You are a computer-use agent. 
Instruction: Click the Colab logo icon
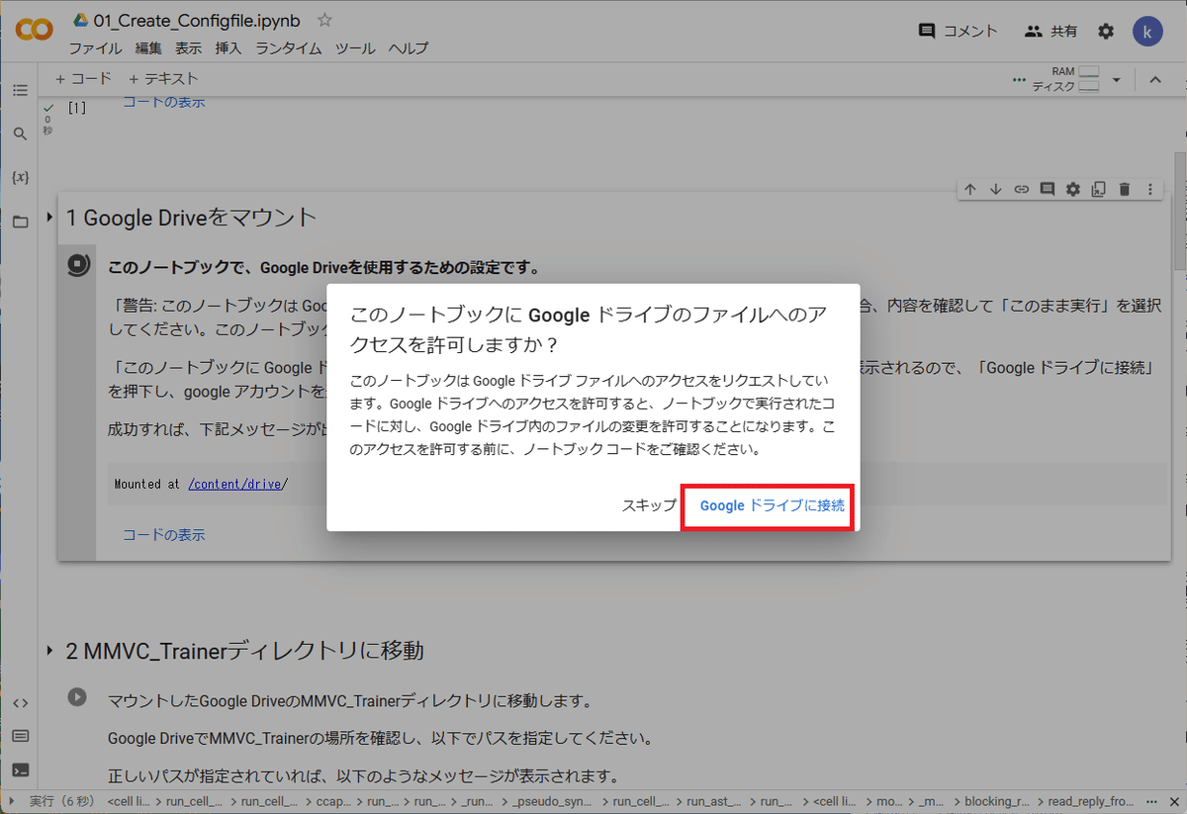point(34,31)
